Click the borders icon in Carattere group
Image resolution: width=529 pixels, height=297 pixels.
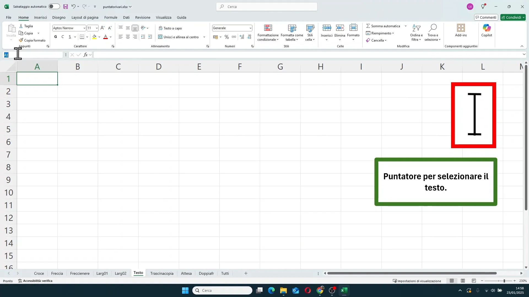point(82,37)
